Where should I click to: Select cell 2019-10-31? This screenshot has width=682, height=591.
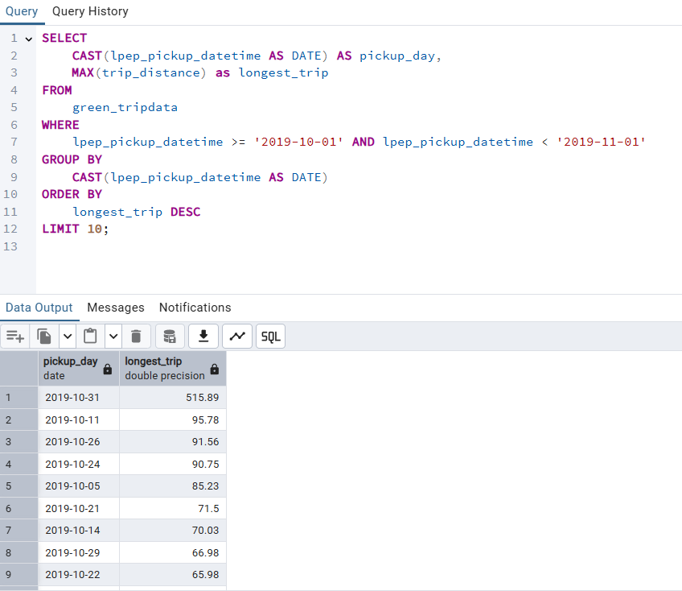click(78, 398)
